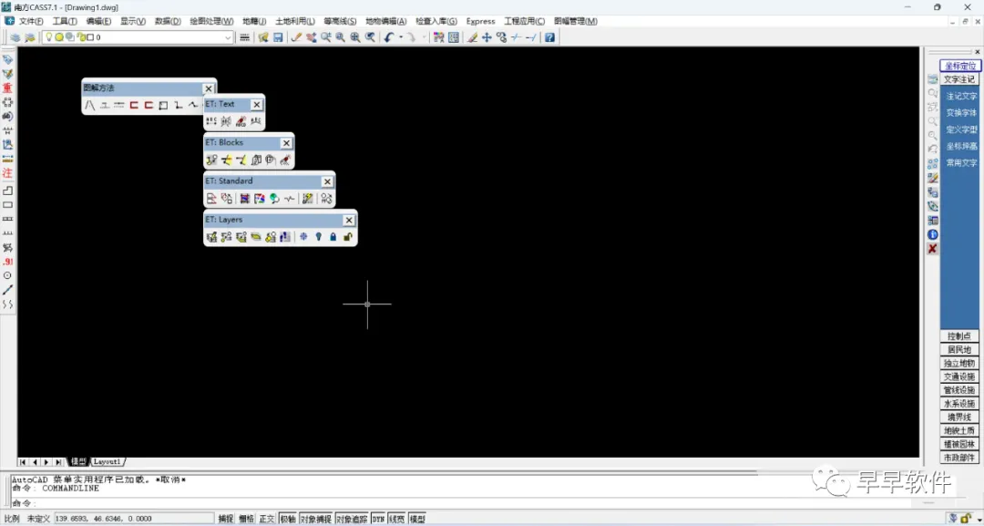Click the save drawing icon in top toolbar

[x=278, y=37]
